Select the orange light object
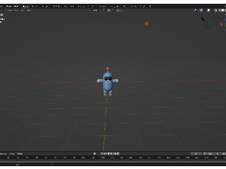The height and width of the screenshot is (169, 226). tap(146, 23)
